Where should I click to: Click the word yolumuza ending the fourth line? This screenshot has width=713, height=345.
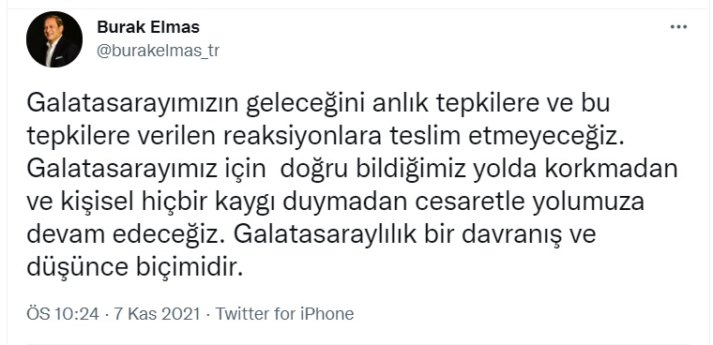589,202
